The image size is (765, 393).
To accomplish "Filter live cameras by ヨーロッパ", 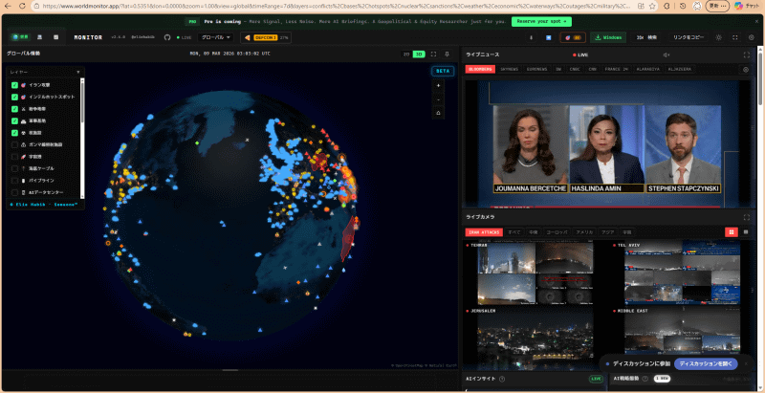I will [x=557, y=232].
